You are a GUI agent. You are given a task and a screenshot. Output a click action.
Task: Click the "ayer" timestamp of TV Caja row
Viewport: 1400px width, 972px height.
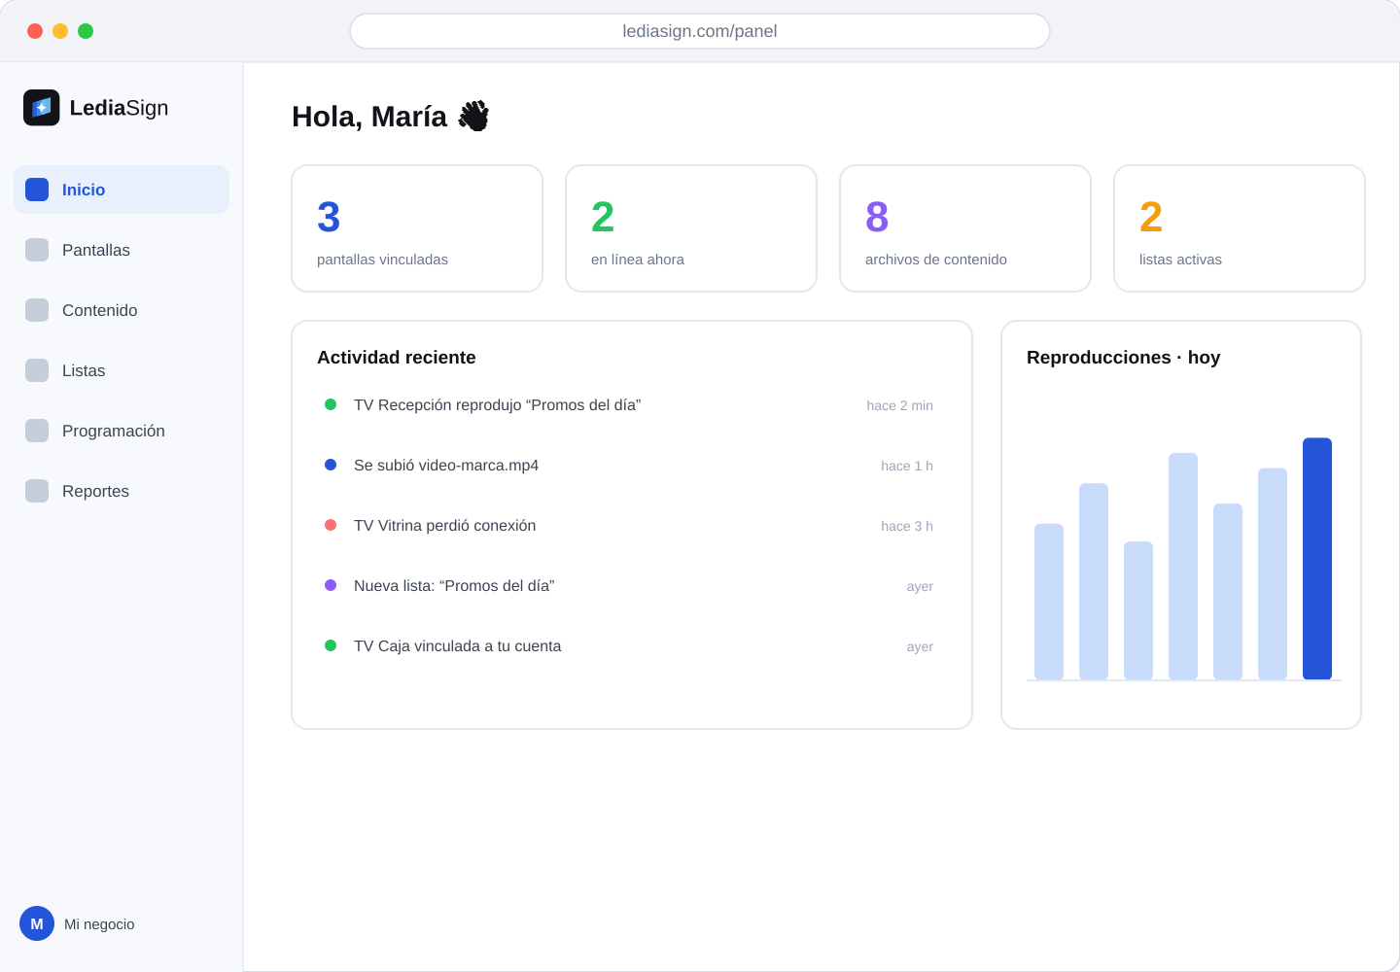(920, 646)
